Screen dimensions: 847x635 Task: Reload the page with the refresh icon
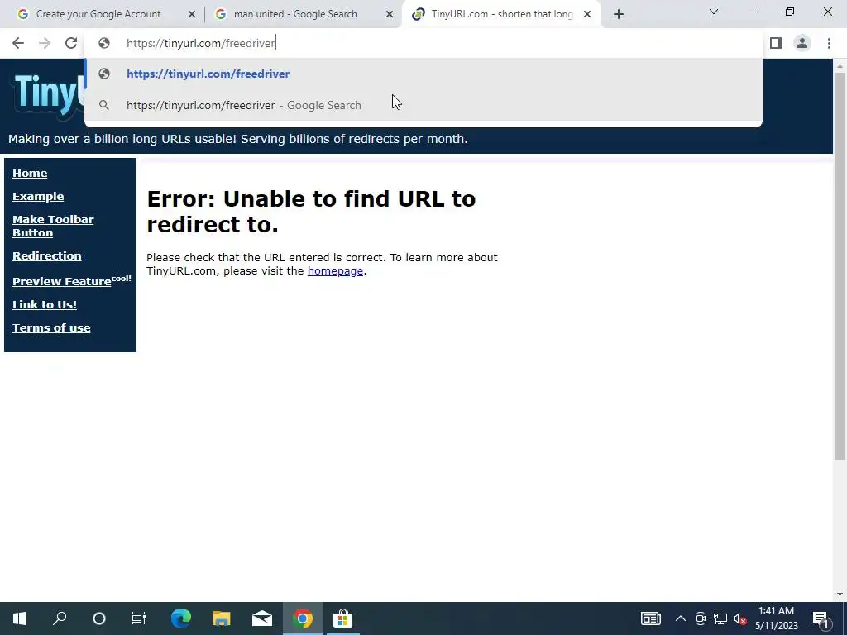71,43
